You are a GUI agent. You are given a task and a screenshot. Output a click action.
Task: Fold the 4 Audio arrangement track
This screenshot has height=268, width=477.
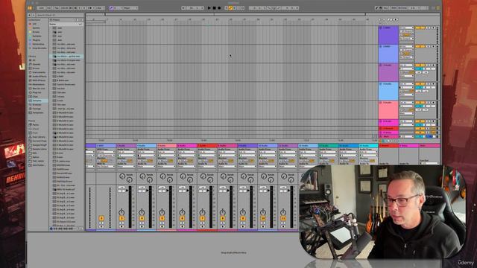click(381, 84)
